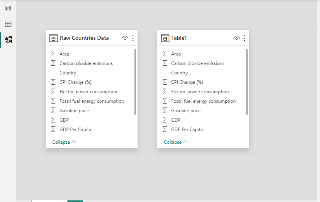
Task: Toggle visibility of Table1 table
Action: [x=237, y=38]
